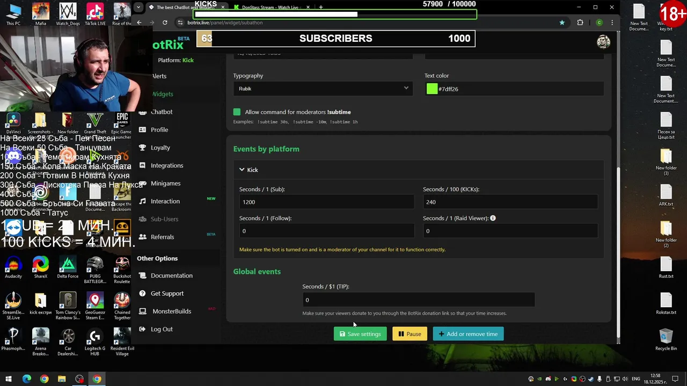Open Widgets in BotRix sidebar
Image resolution: width=687 pixels, height=386 pixels.
[162, 94]
